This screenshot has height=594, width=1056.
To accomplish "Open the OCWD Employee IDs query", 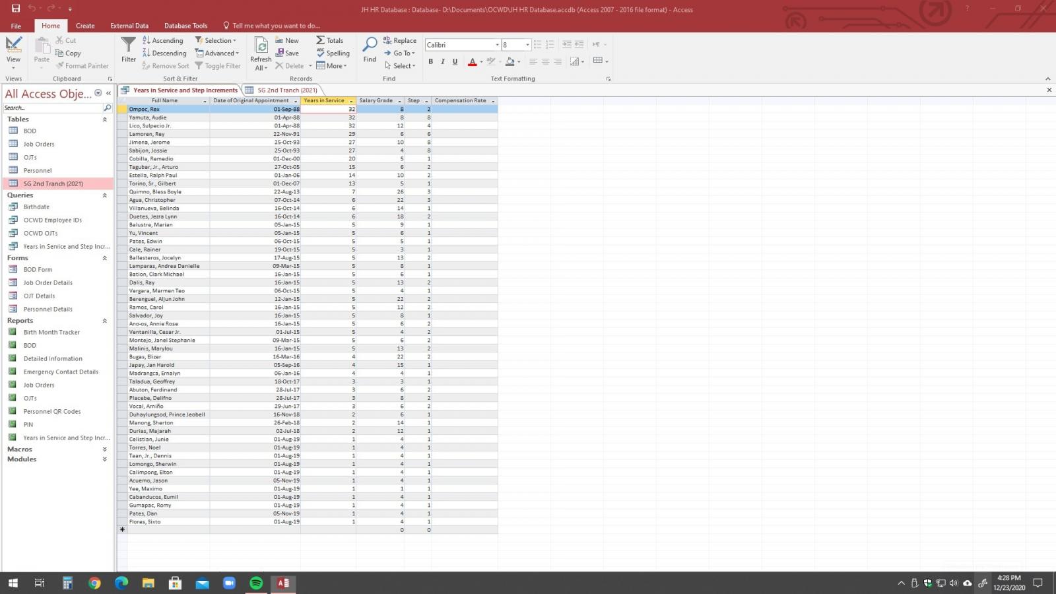I will pyautogui.click(x=53, y=220).
